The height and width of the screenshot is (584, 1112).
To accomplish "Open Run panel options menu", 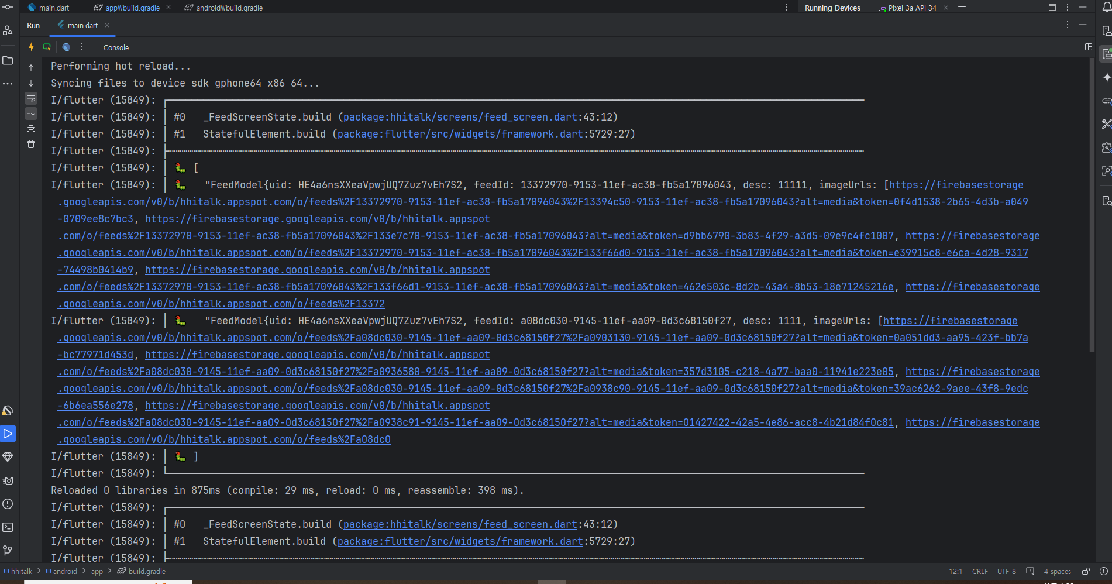I will [1068, 25].
